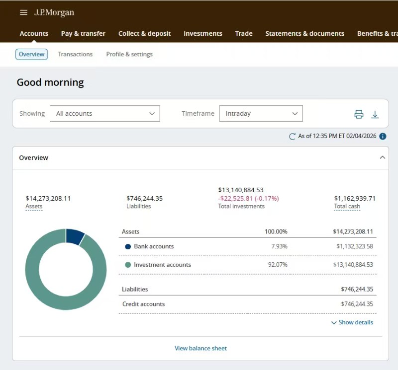This screenshot has width=398, height=370.
Task: Open the Pay & transfer menu
Action: point(83,34)
